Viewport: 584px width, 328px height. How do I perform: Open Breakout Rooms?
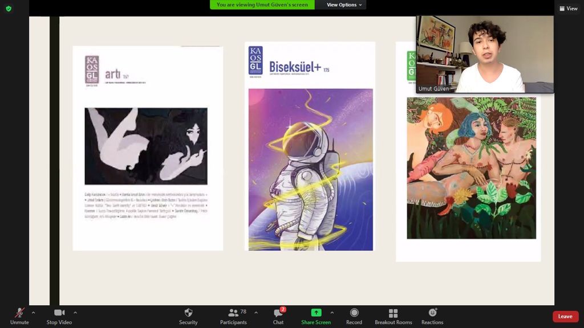click(x=394, y=317)
